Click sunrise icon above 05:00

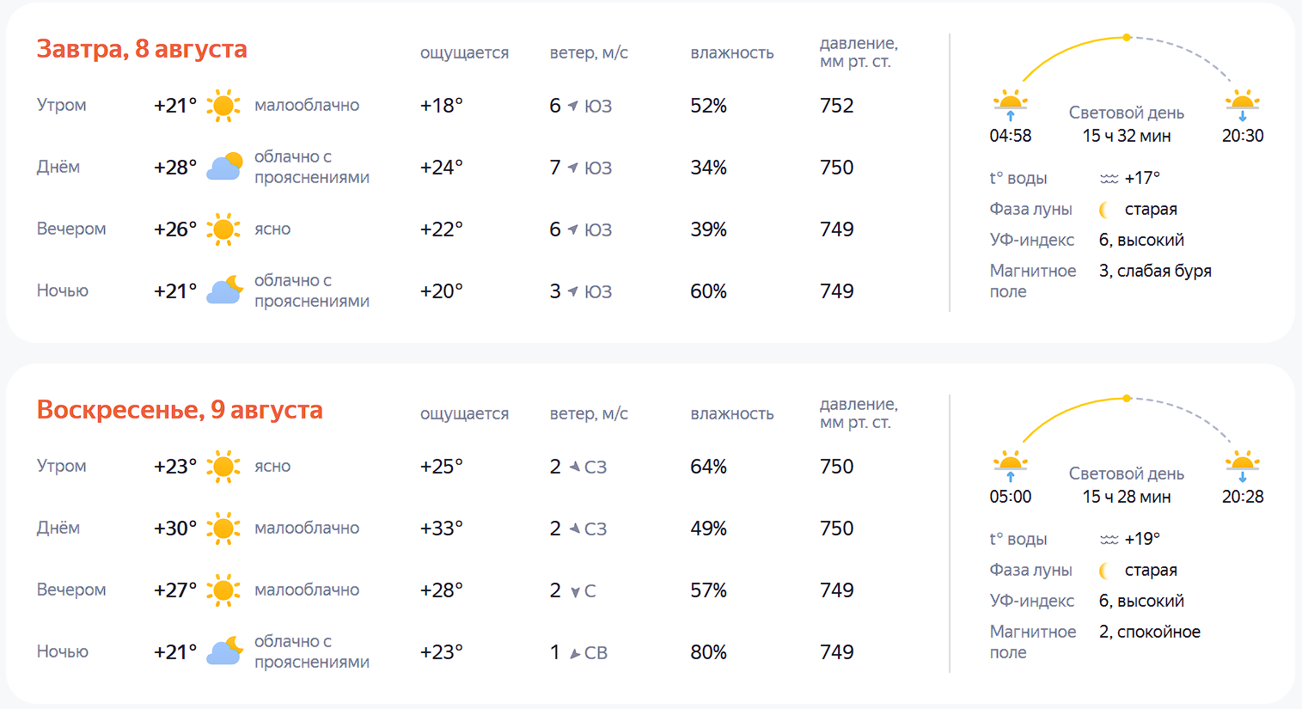(x=1011, y=465)
